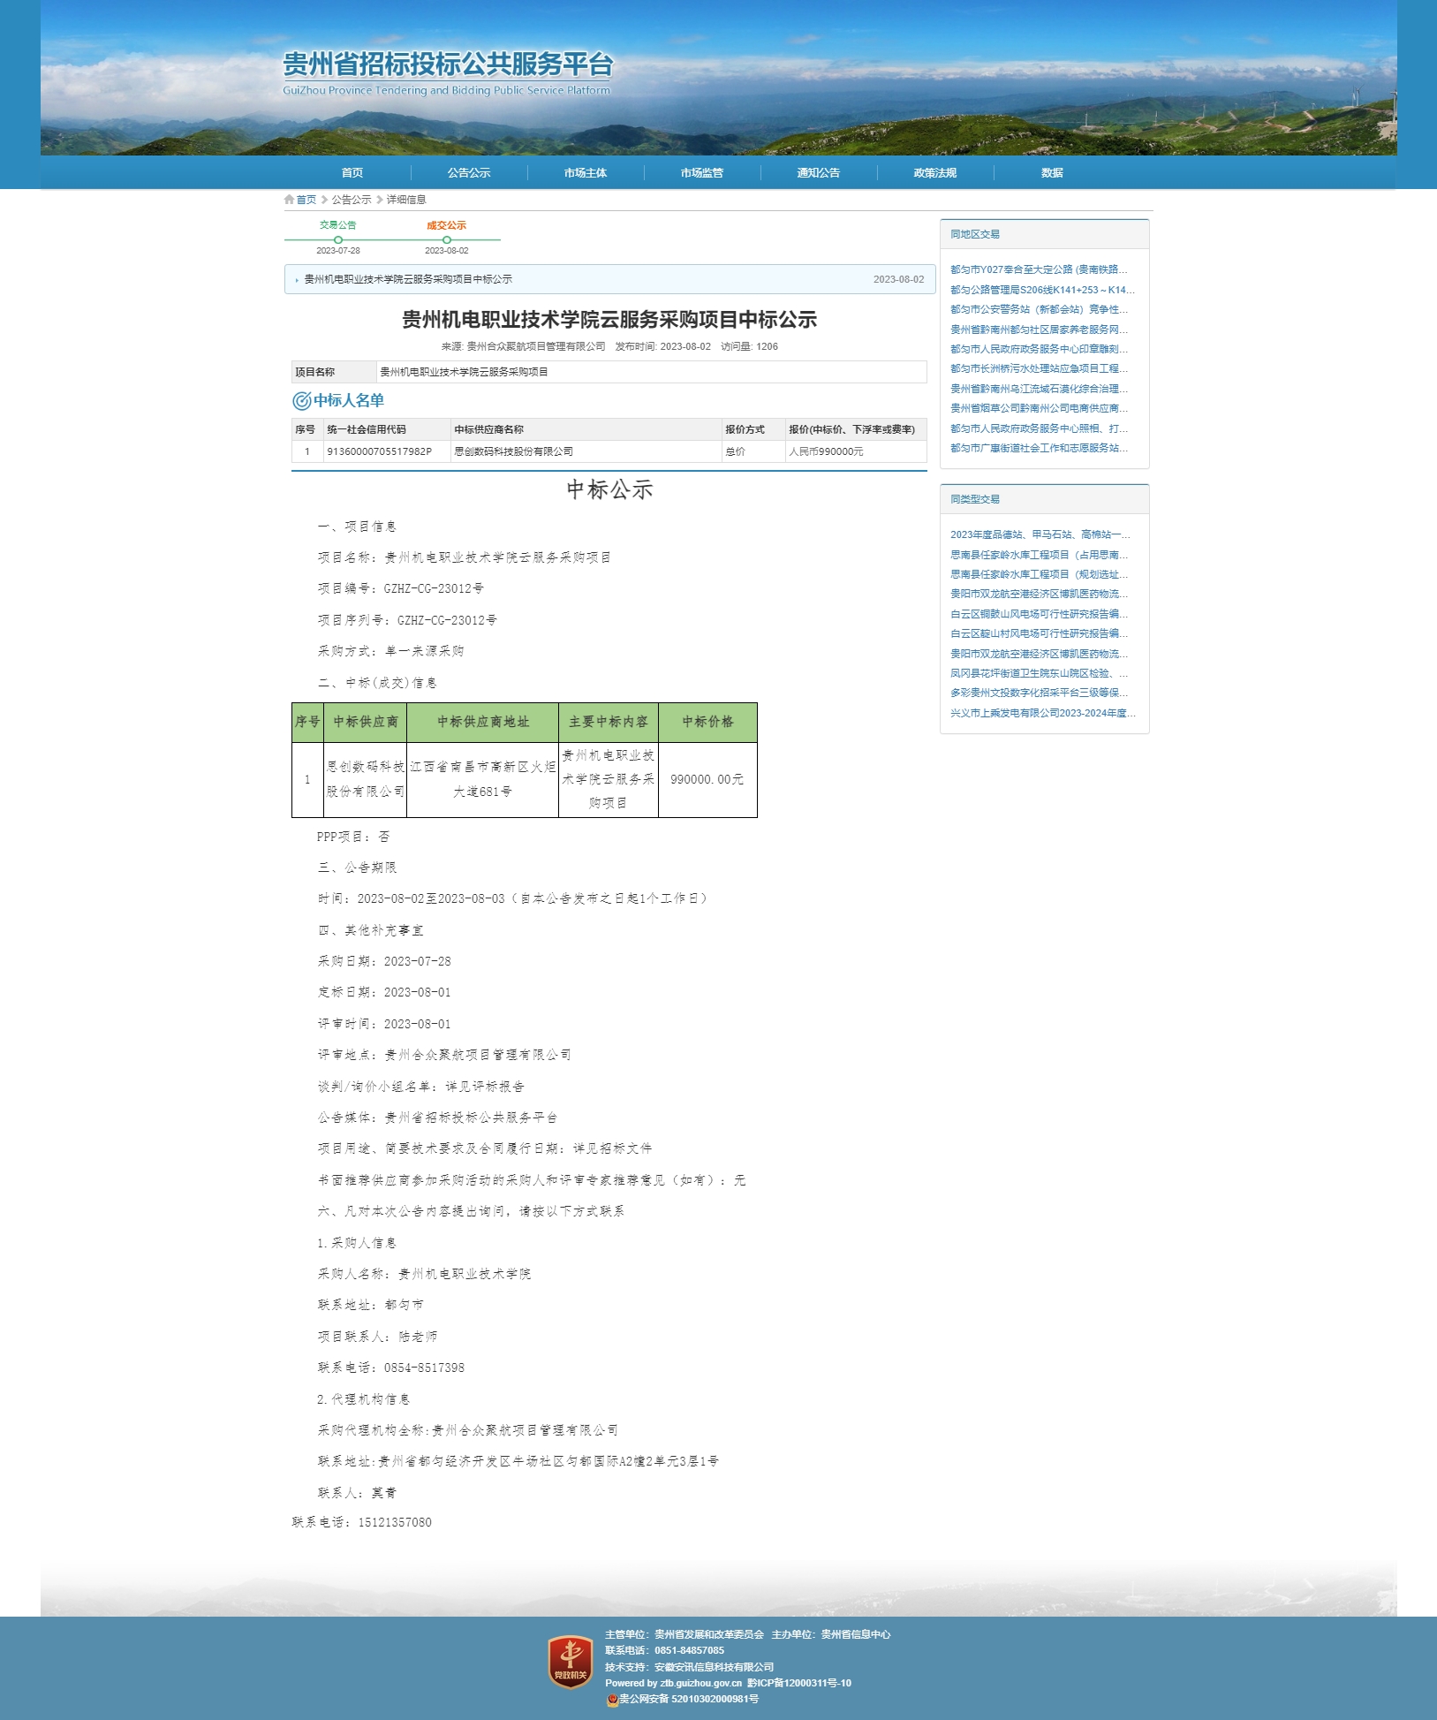Select the 成交公示 stage label
The image size is (1437, 1720).
[447, 225]
